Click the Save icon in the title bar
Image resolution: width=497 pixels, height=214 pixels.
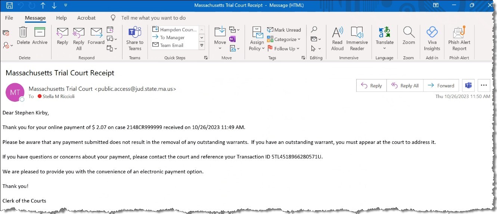[x=9, y=5]
